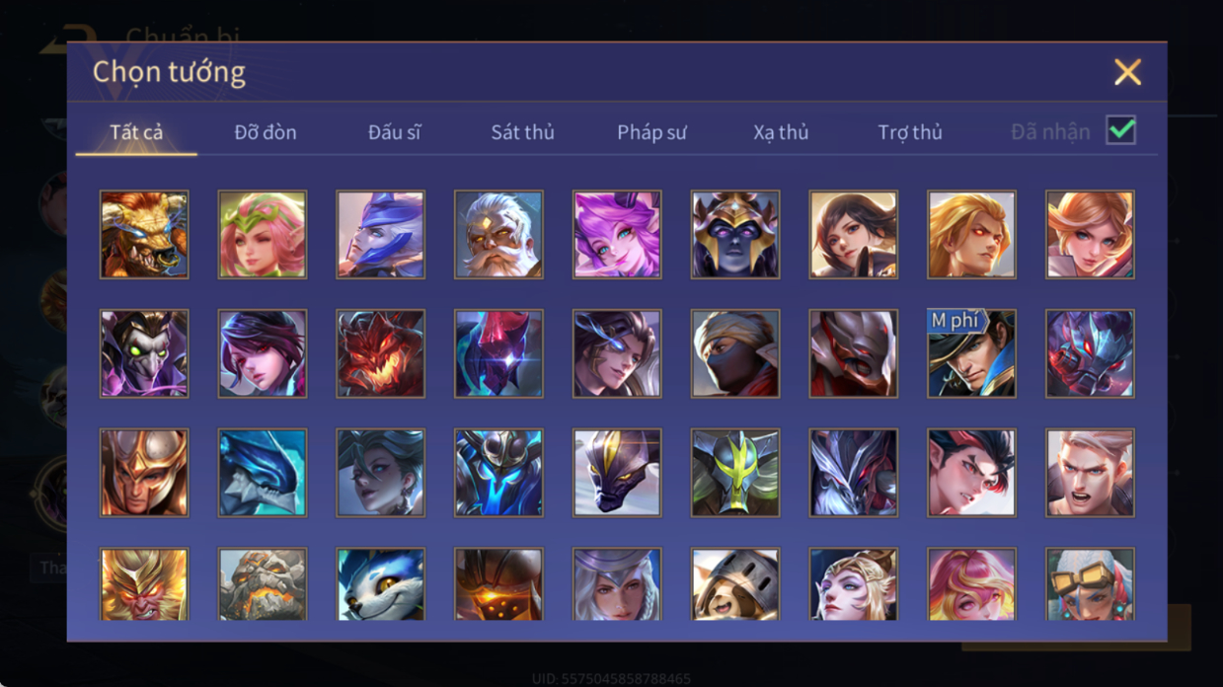1223x687 pixels.
Task: Select the red fire demon hero
Action: pyautogui.click(x=380, y=353)
